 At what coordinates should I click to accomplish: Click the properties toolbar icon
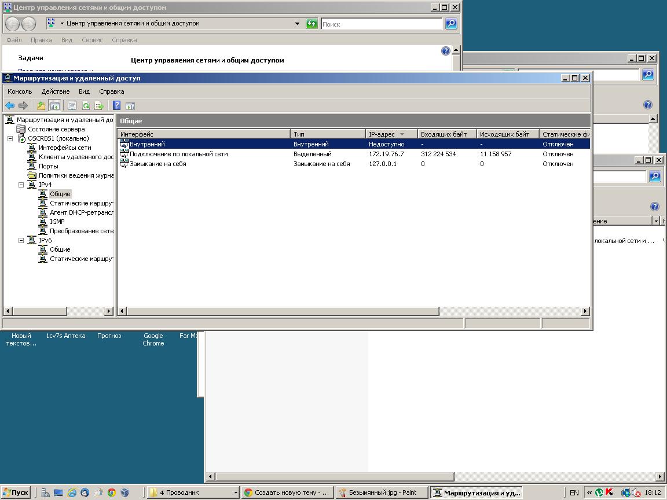click(x=72, y=105)
